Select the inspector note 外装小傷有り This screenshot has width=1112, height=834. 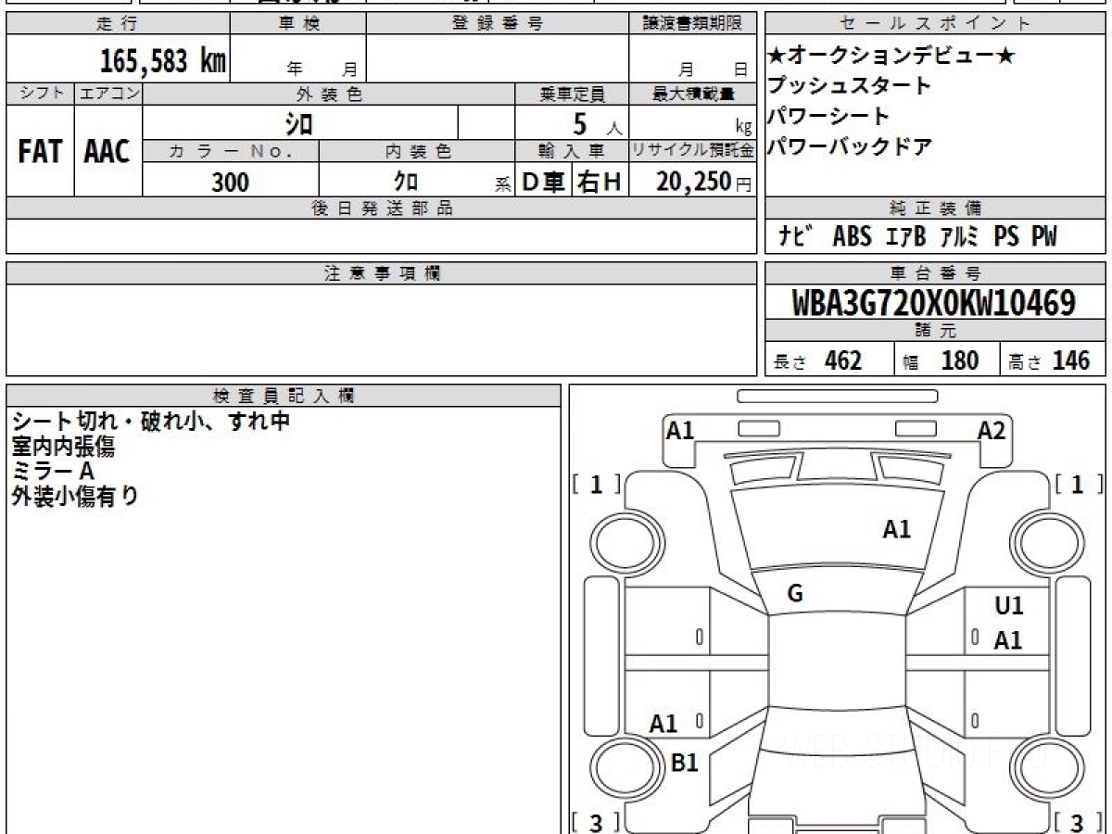click(74, 497)
